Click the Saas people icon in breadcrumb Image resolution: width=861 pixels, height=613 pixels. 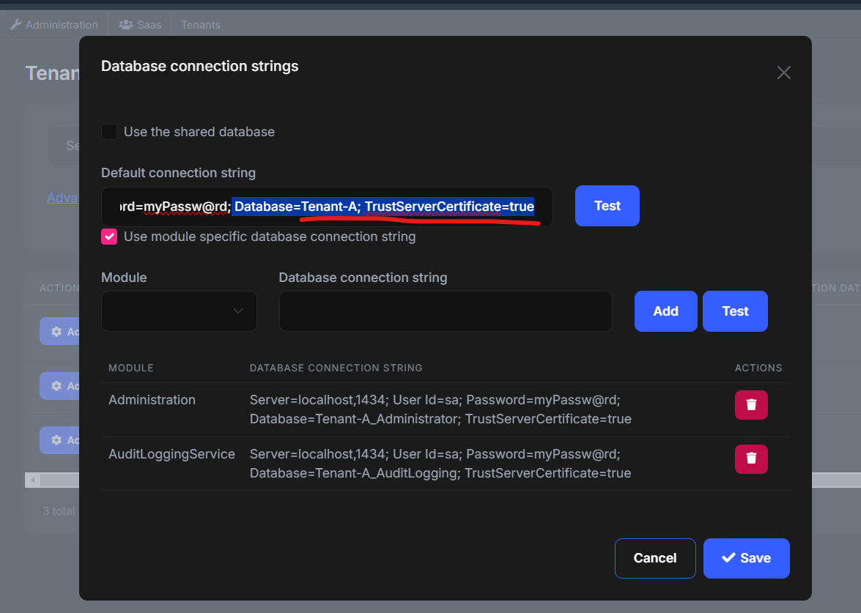[x=125, y=25]
